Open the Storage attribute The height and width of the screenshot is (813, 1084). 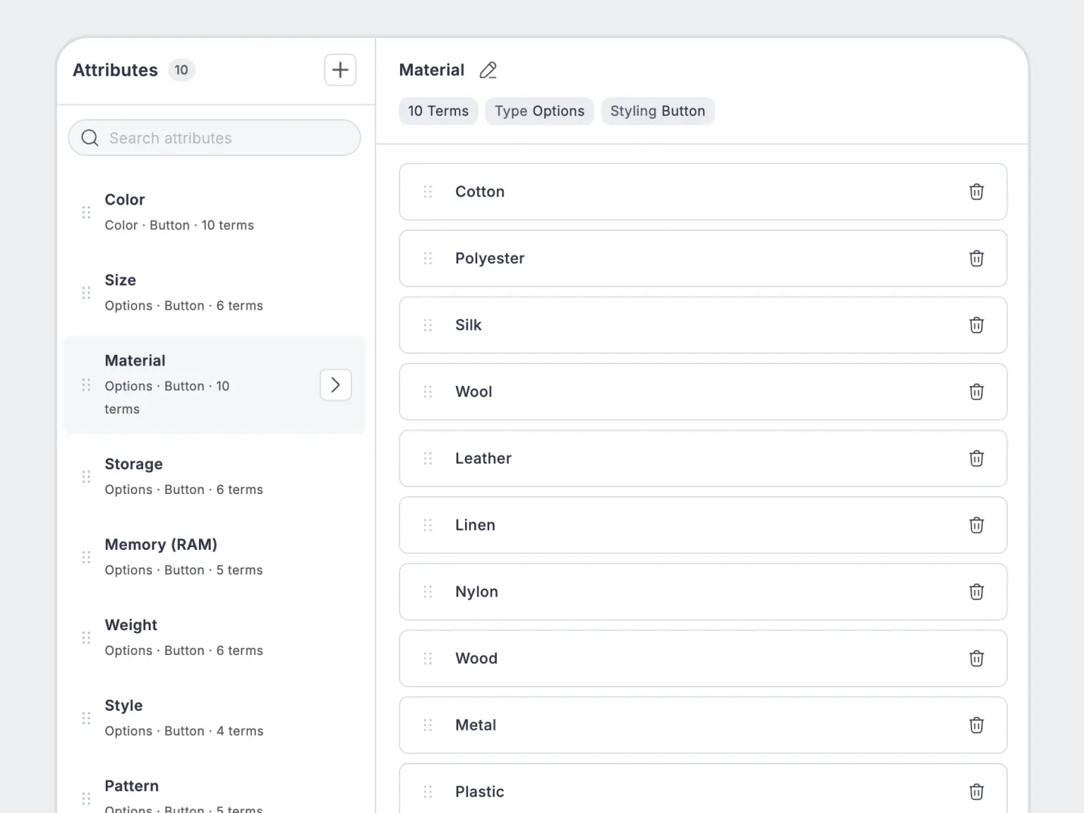(215, 477)
